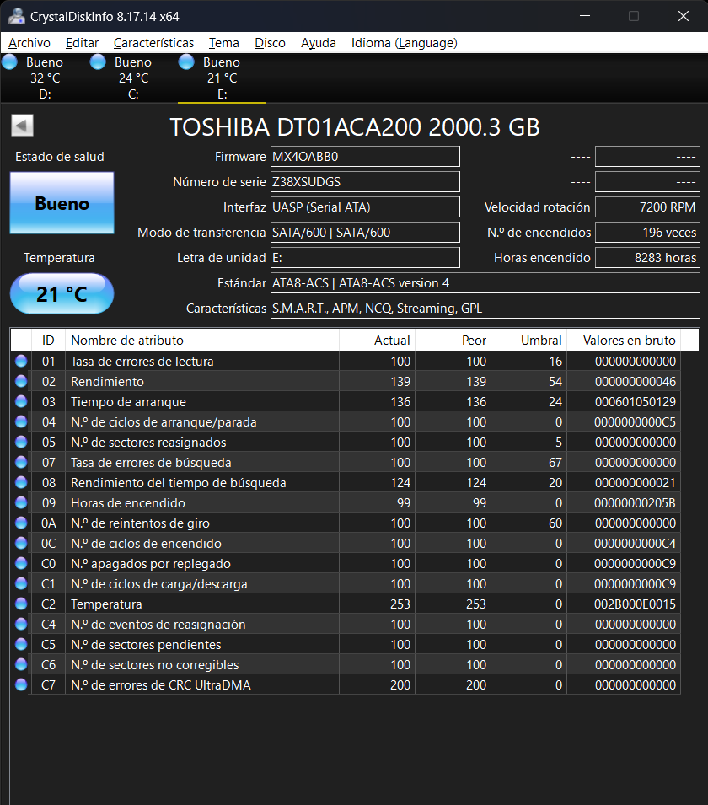Open the Disco menu
The width and height of the screenshot is (708, 805).
(x=270, y=43)
